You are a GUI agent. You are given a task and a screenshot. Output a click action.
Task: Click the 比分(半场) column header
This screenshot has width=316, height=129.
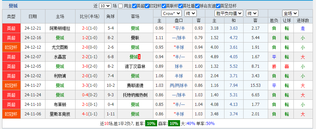coord(90,16)
